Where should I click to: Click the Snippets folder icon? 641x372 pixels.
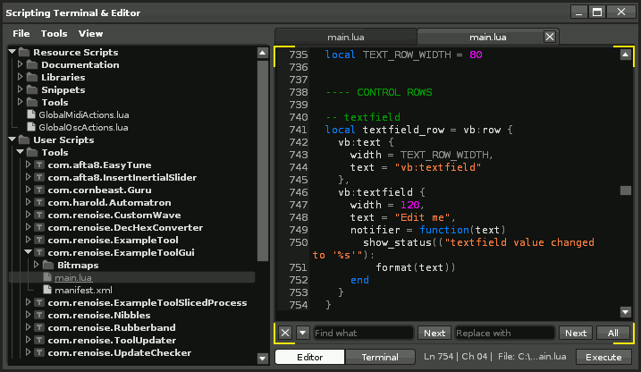pos(32,89)
